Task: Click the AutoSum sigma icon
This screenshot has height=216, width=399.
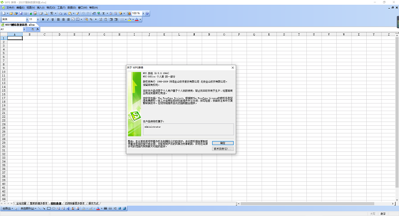Action: (x=104, y=13)
